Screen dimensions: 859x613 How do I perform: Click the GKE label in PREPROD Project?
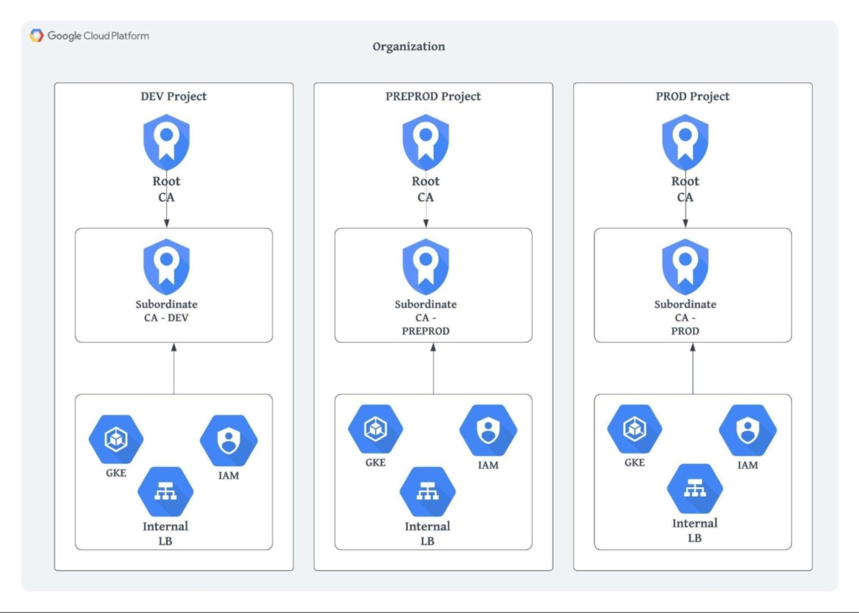click(375, 462)
